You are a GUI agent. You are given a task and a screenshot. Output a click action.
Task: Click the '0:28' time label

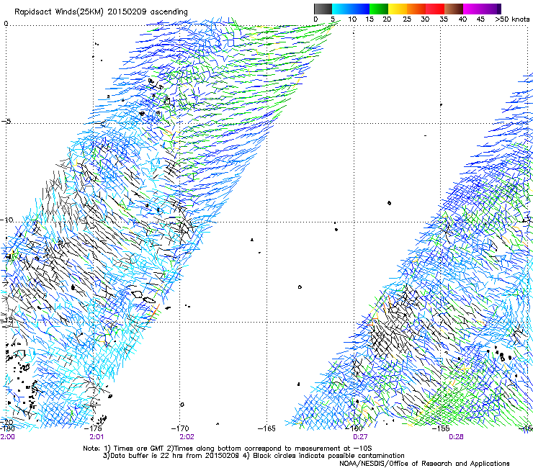pyautogui.click(x=456, y=437)
